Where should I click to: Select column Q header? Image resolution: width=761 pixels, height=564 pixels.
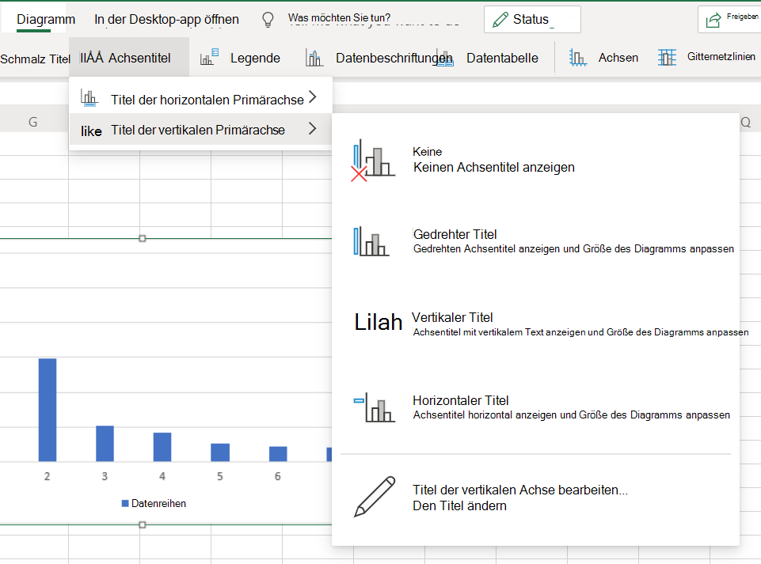(746, 122)
